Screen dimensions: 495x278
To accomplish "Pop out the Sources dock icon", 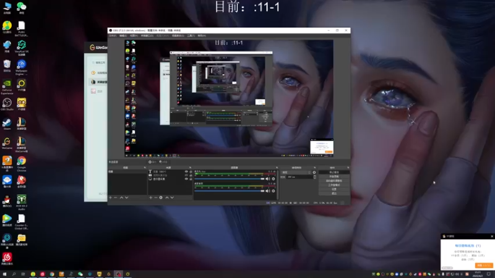I will [x=191, y=167].
